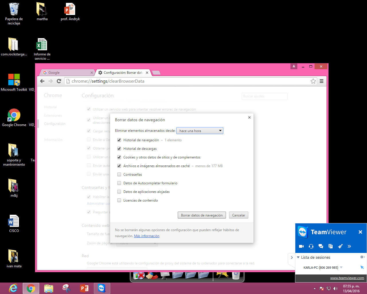367x294 pixels.
Task: Select soporte y mantnimiento folder icon
Action: 14,155
